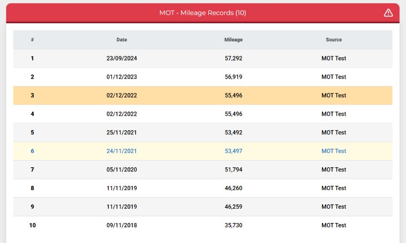This screenshot has height=243, width=406.
Task: Click mileage value 57,292
Action: click(234, 58)
